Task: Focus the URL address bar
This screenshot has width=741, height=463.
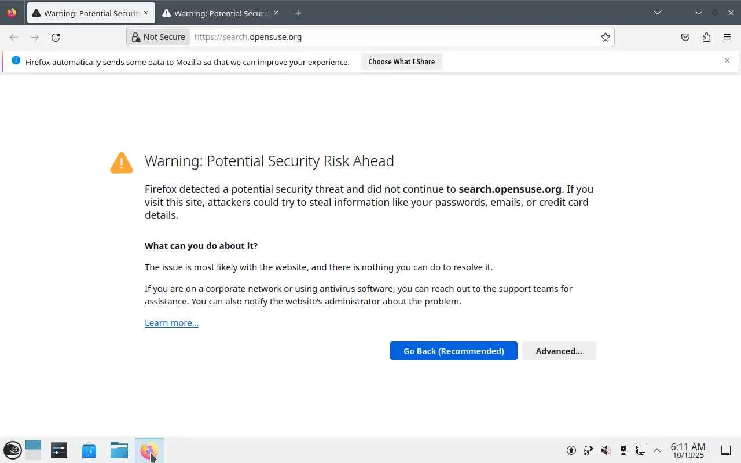Action: [x=394, y=37]
